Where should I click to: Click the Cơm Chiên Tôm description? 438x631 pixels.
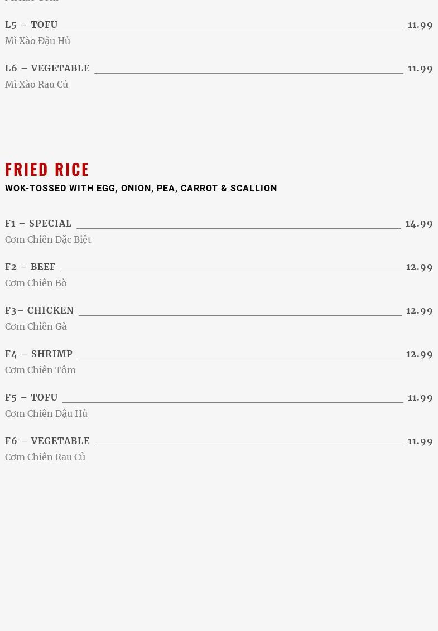[40, 370]
